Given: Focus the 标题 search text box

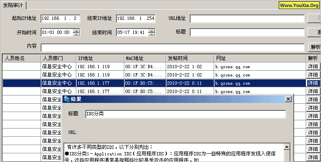Looking at the screenshot, I should click(247, 32).
